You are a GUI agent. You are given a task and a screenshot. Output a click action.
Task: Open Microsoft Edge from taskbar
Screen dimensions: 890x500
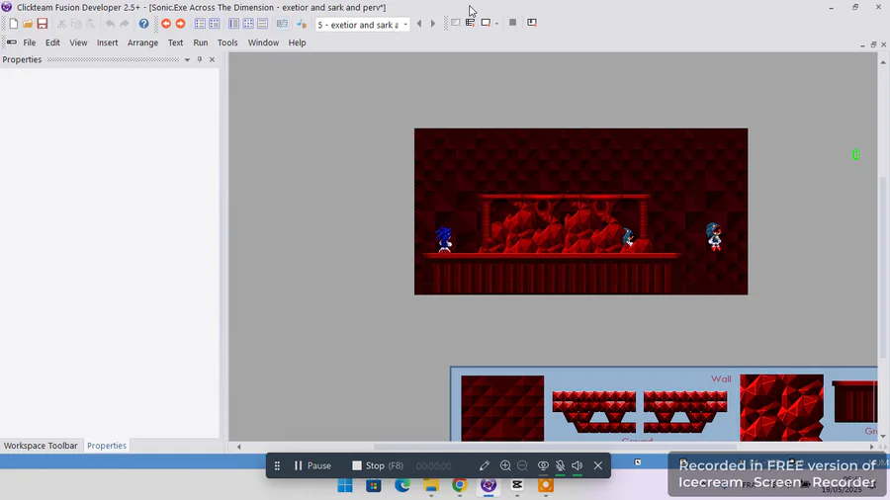point(402,485)
